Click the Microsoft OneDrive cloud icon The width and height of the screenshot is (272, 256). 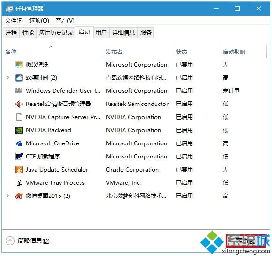[x=19, y=143]
